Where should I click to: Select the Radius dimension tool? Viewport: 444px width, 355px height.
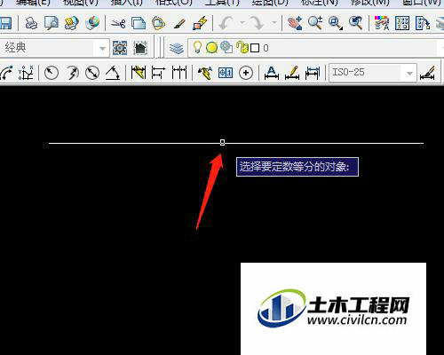point(52,73)
